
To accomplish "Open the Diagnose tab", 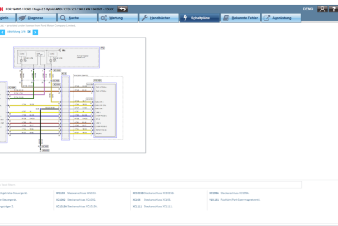I will pos(36,18).
